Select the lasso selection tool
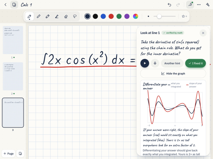 [75, 16]
